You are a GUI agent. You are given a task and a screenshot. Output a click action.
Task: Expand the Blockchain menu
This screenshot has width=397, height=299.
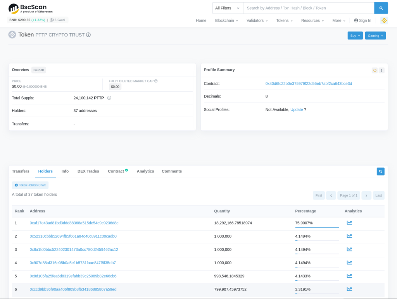click(x=226, y=21)
